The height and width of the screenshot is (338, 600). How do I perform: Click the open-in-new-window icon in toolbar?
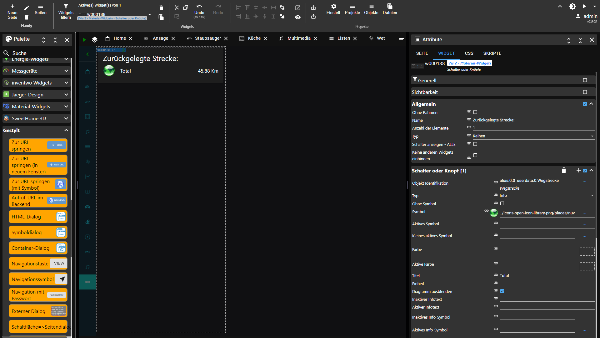[x=298, y=8]
